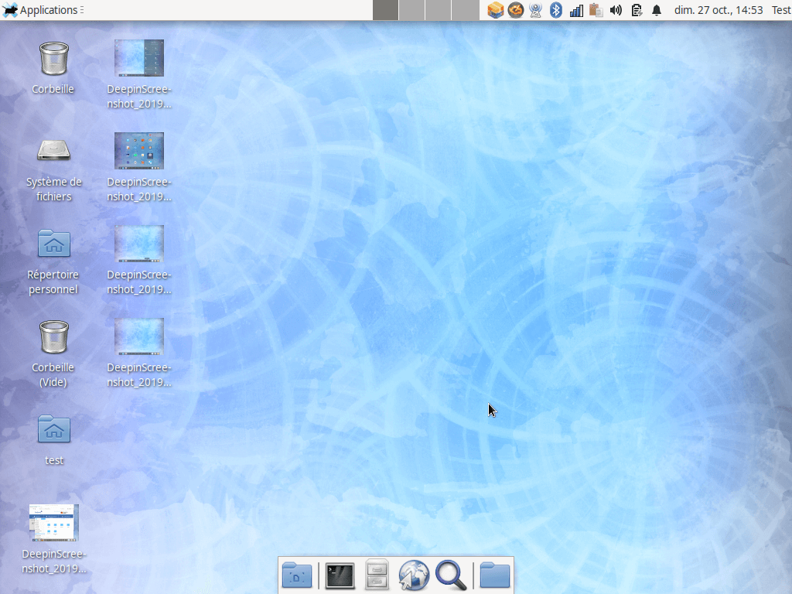Select DeepinScreenshot file below the test folder

(54, 523)
